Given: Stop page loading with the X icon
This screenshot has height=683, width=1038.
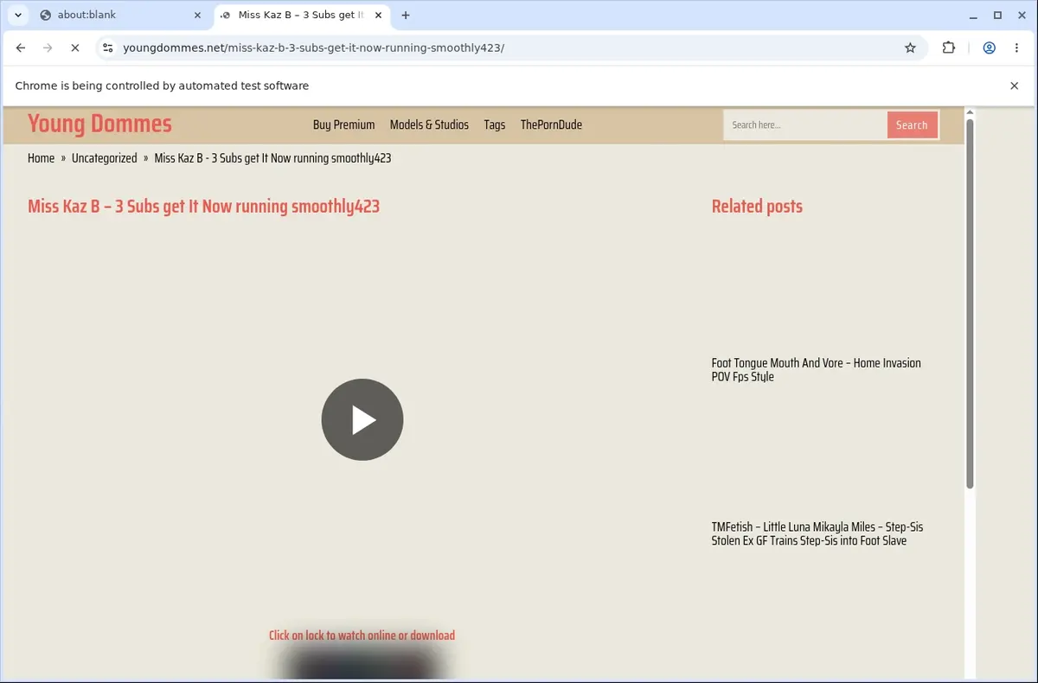Looking at the screenshot, I should pos(74,48).
